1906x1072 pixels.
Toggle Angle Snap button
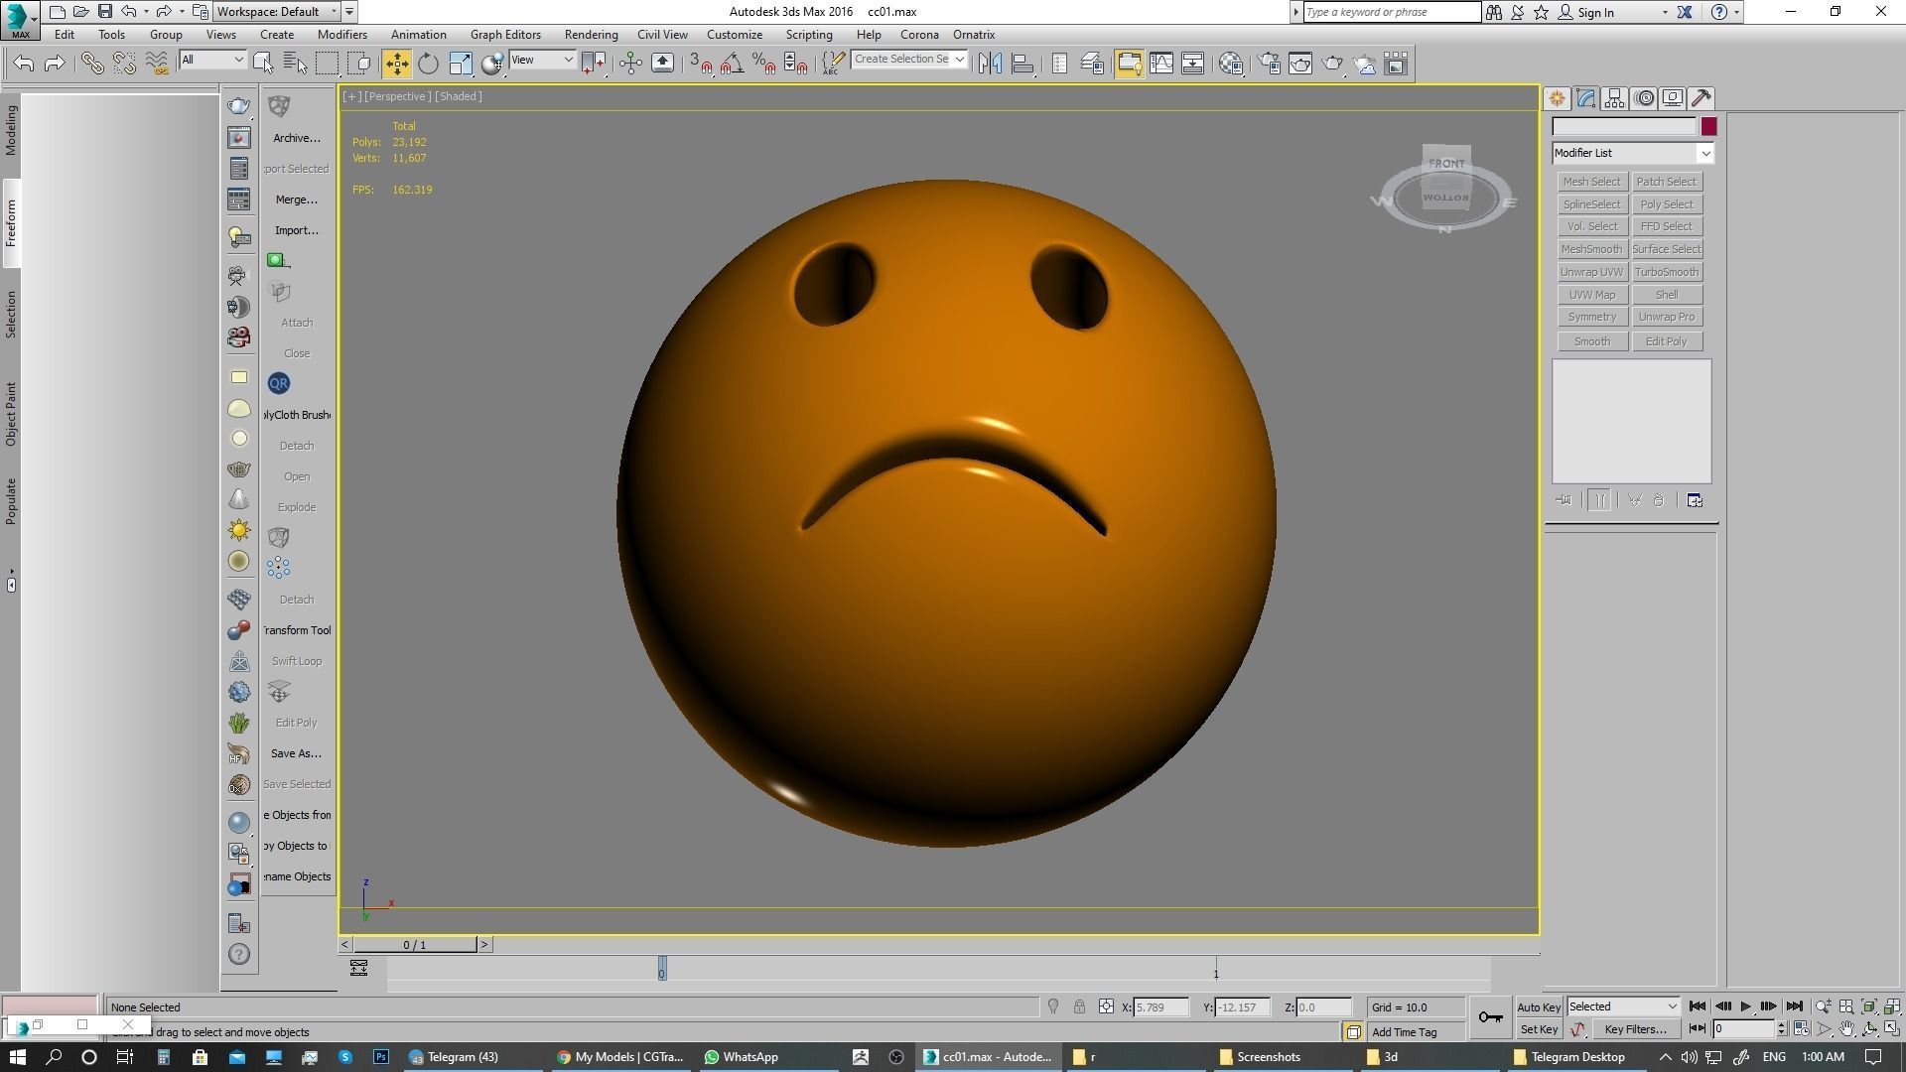[733, 64]
